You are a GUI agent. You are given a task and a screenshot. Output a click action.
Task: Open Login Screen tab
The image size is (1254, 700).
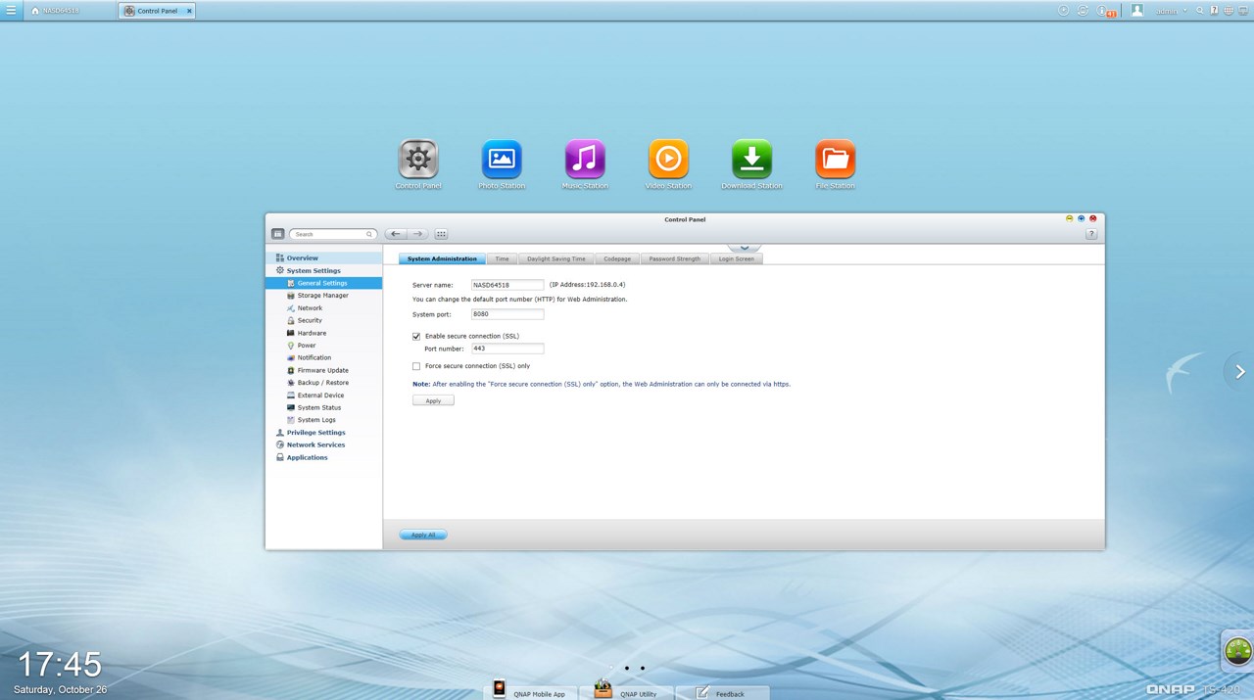tap(737, 258)
